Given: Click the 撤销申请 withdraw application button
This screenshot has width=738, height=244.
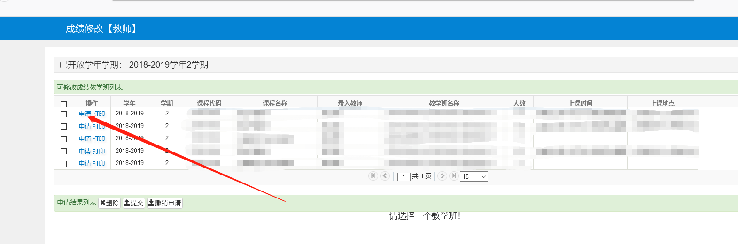Looking at the screenshot, I should (x=164, y=203).
